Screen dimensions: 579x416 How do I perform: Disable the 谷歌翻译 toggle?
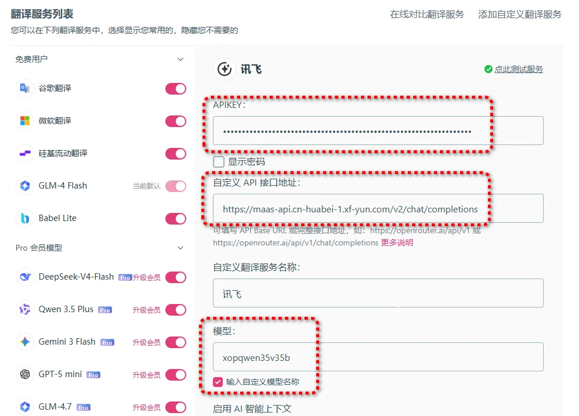point(176,89)
